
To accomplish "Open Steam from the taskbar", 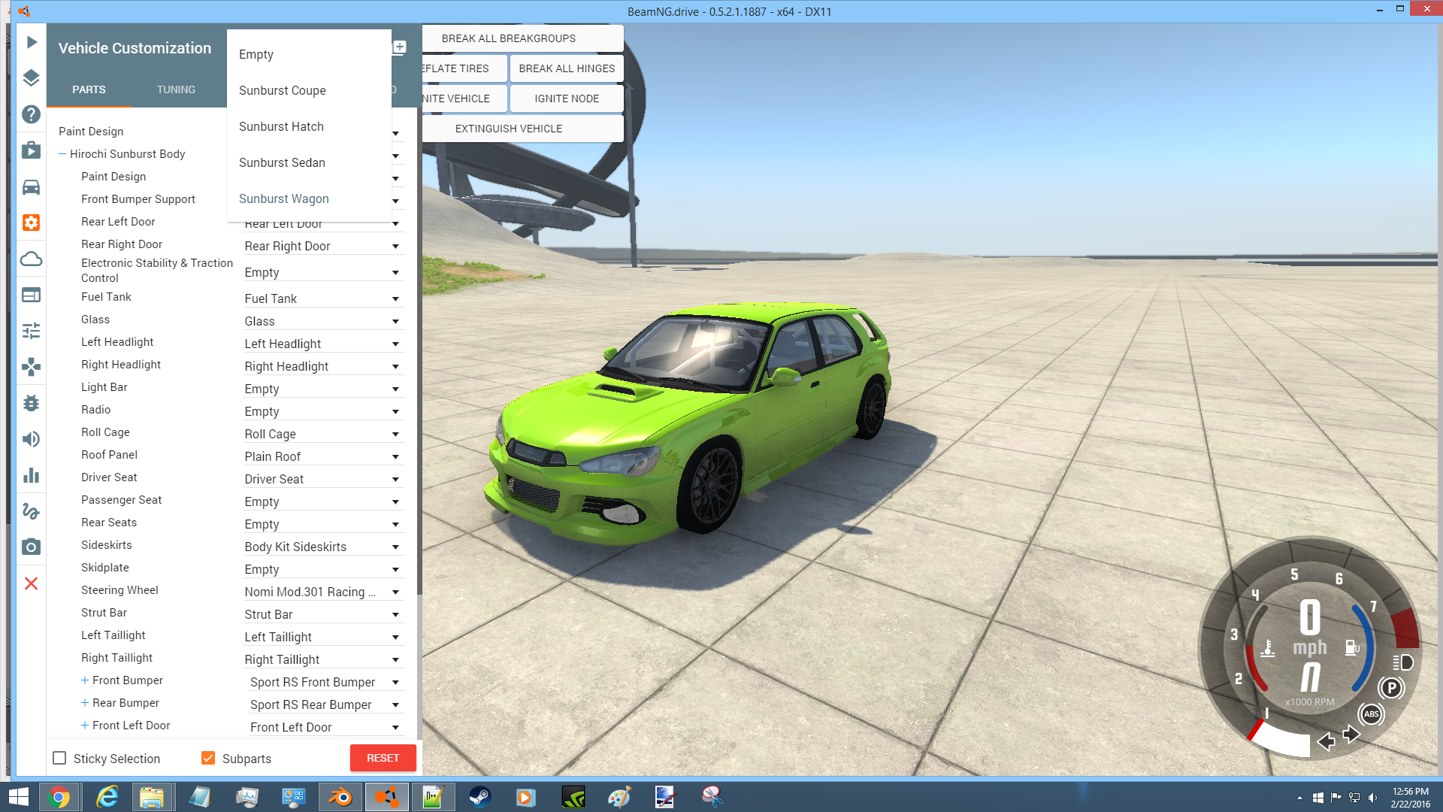I will coord(479,797).
